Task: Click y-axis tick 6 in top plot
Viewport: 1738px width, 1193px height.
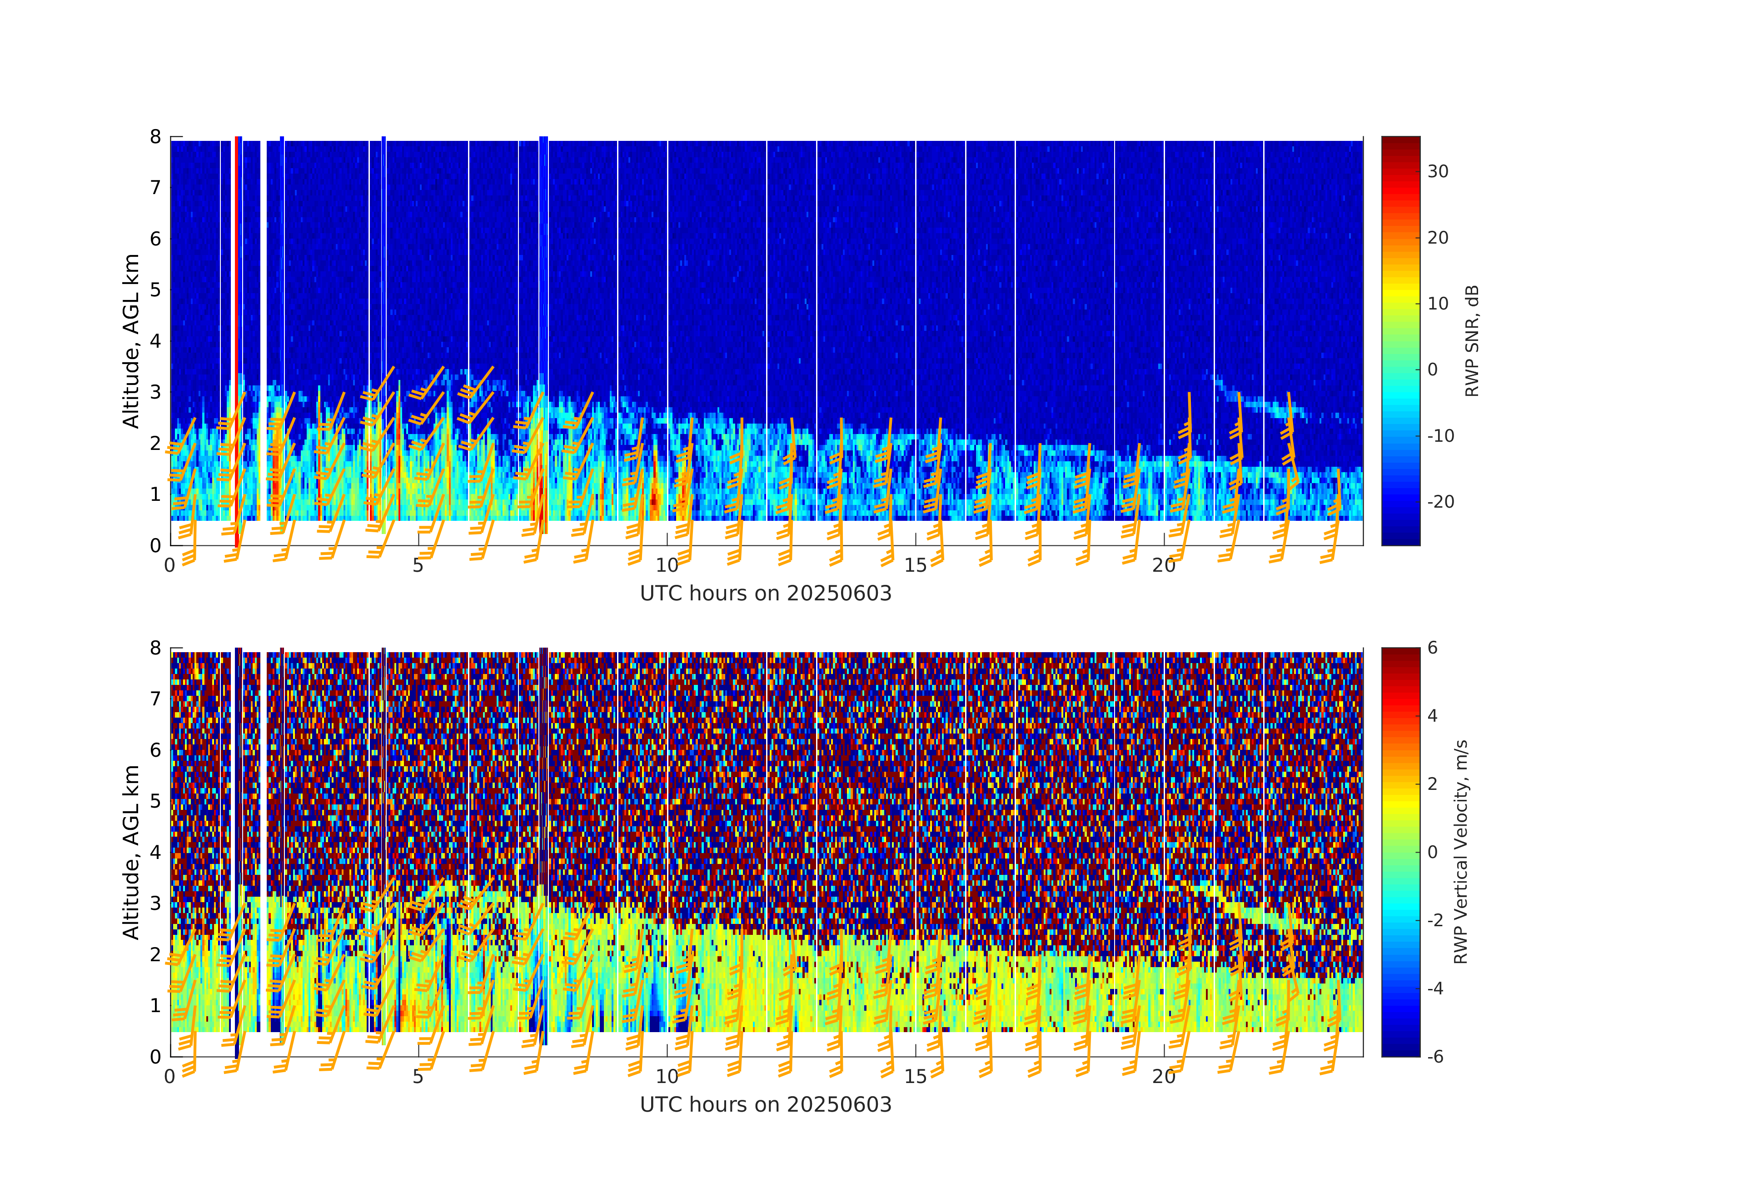Action: click(x=155, y=239)
